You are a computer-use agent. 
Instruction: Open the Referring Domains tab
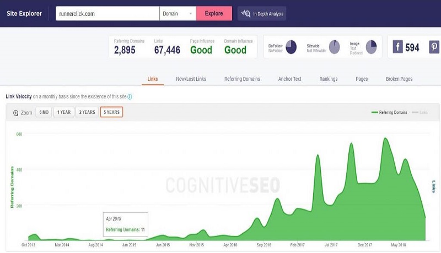click(242, 79)
